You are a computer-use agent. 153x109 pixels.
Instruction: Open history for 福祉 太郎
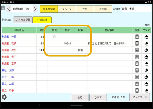[x=137, y=70]
